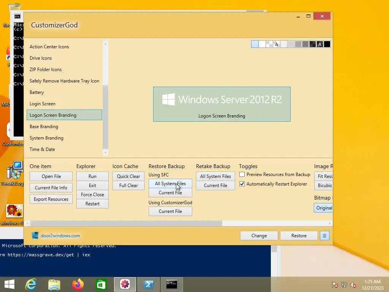Open Base Branding category
The height and width of the screenshot is (292, 389).
tap(64, 127)
